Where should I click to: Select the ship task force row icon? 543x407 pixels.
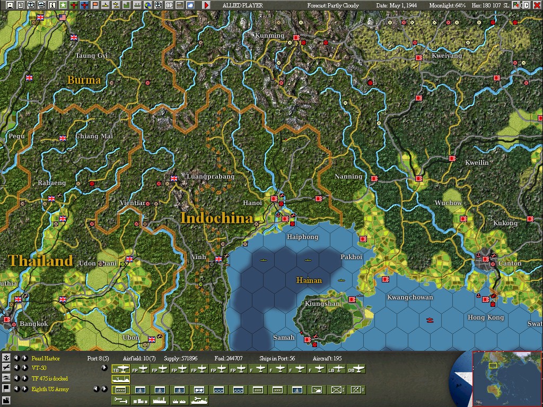pyautogui.click(x=6, y=378)
